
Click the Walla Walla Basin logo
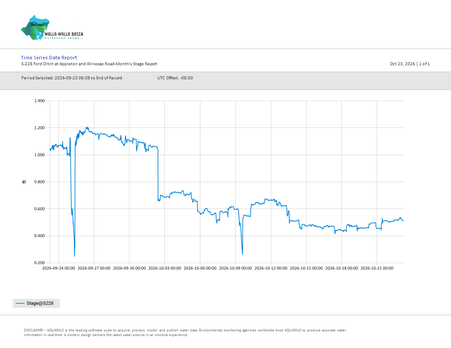click(52, 28)
